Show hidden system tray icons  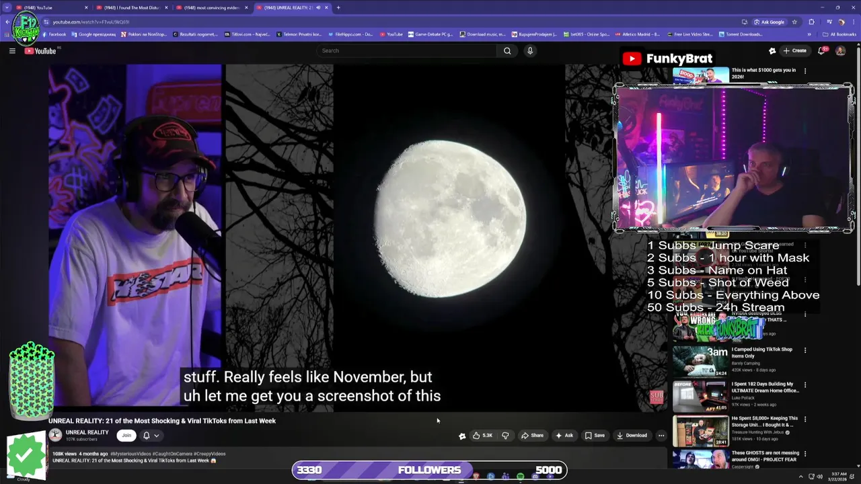802,477
